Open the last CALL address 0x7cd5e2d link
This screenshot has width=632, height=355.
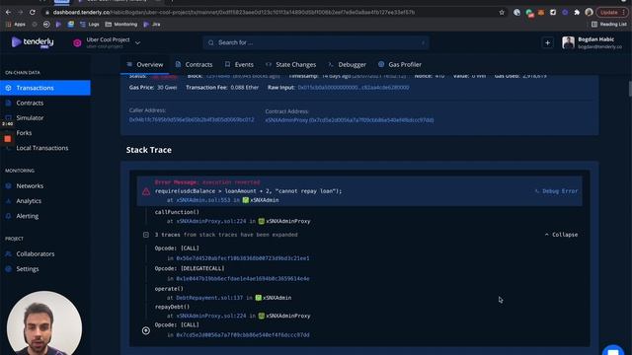tap(243, 335)
